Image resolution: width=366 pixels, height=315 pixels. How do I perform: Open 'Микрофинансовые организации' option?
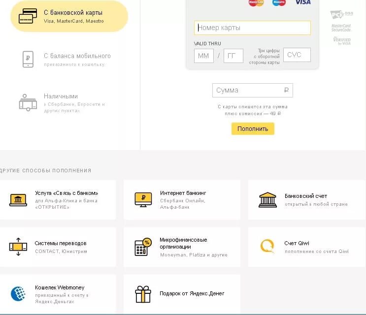coord(182,247)
